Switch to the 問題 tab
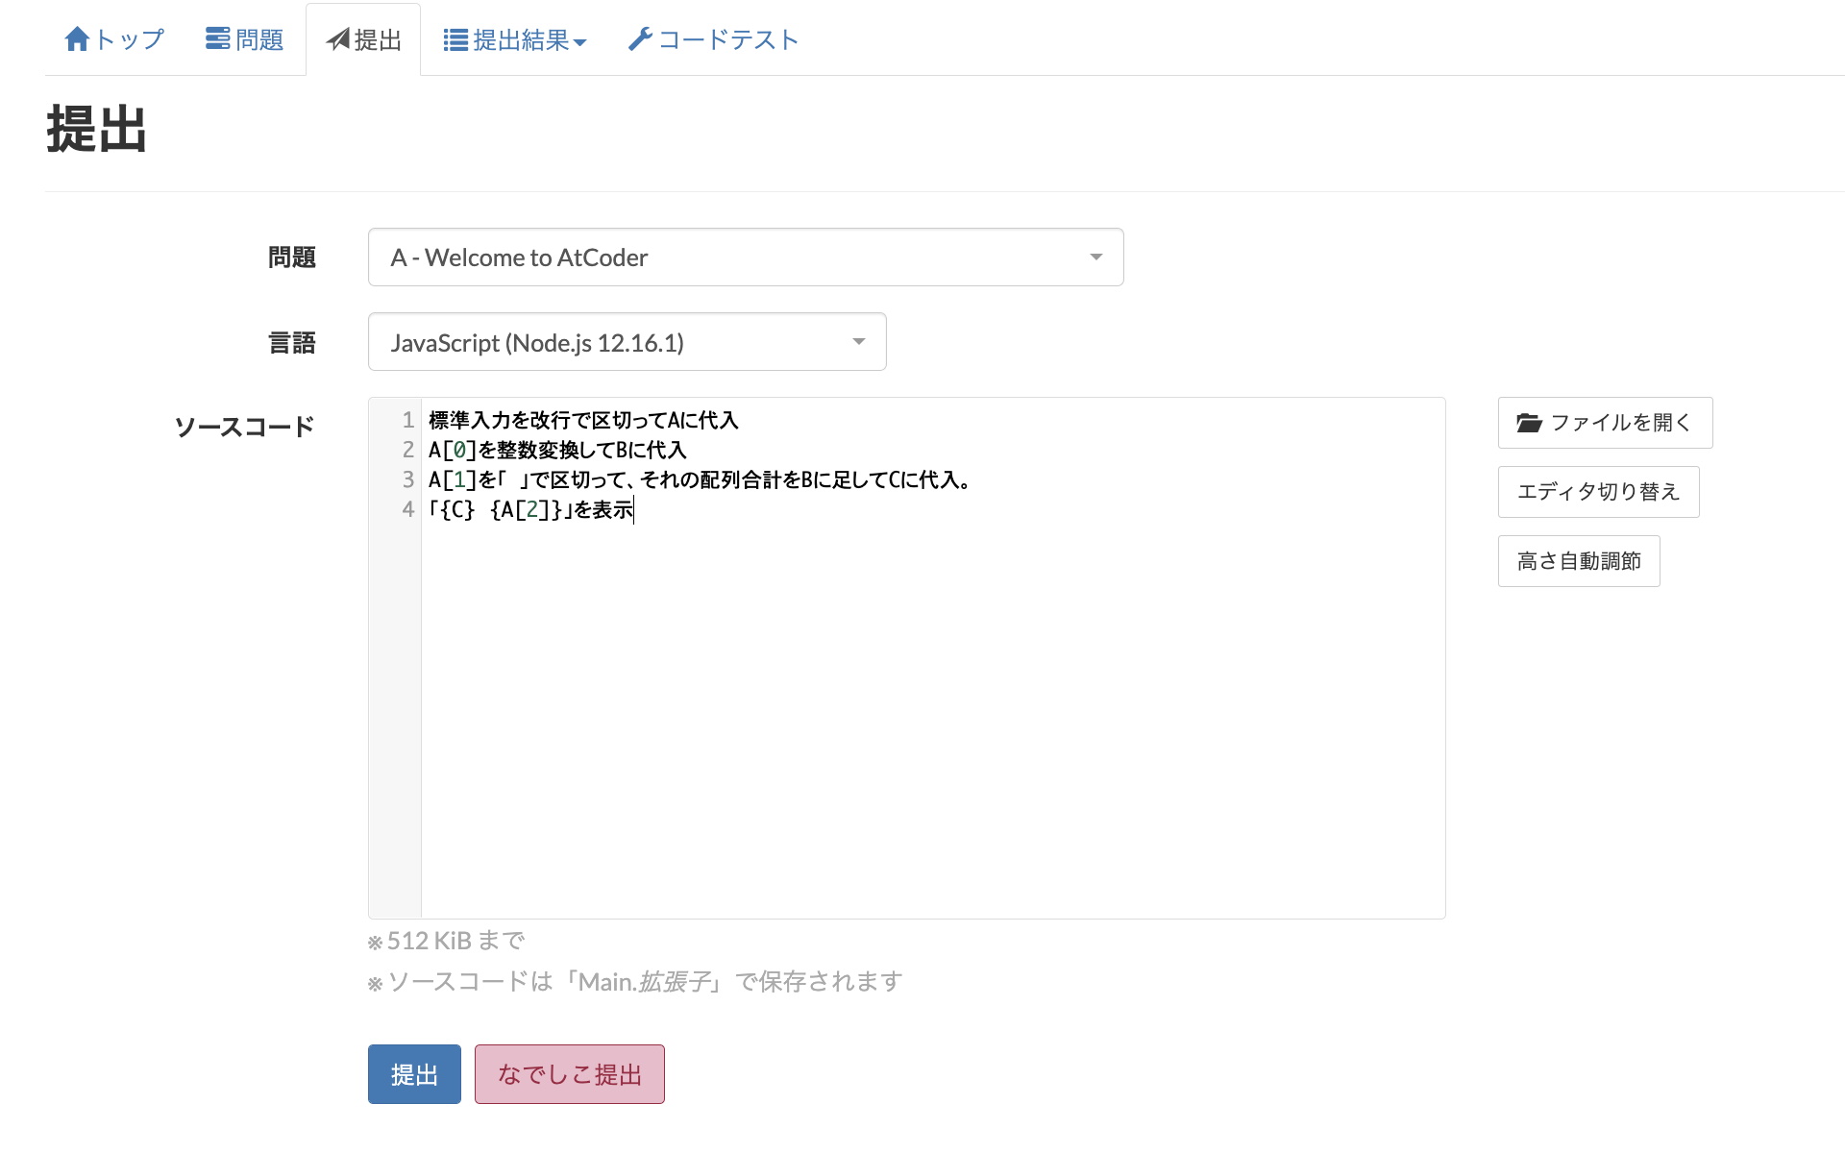 point(243,38)
